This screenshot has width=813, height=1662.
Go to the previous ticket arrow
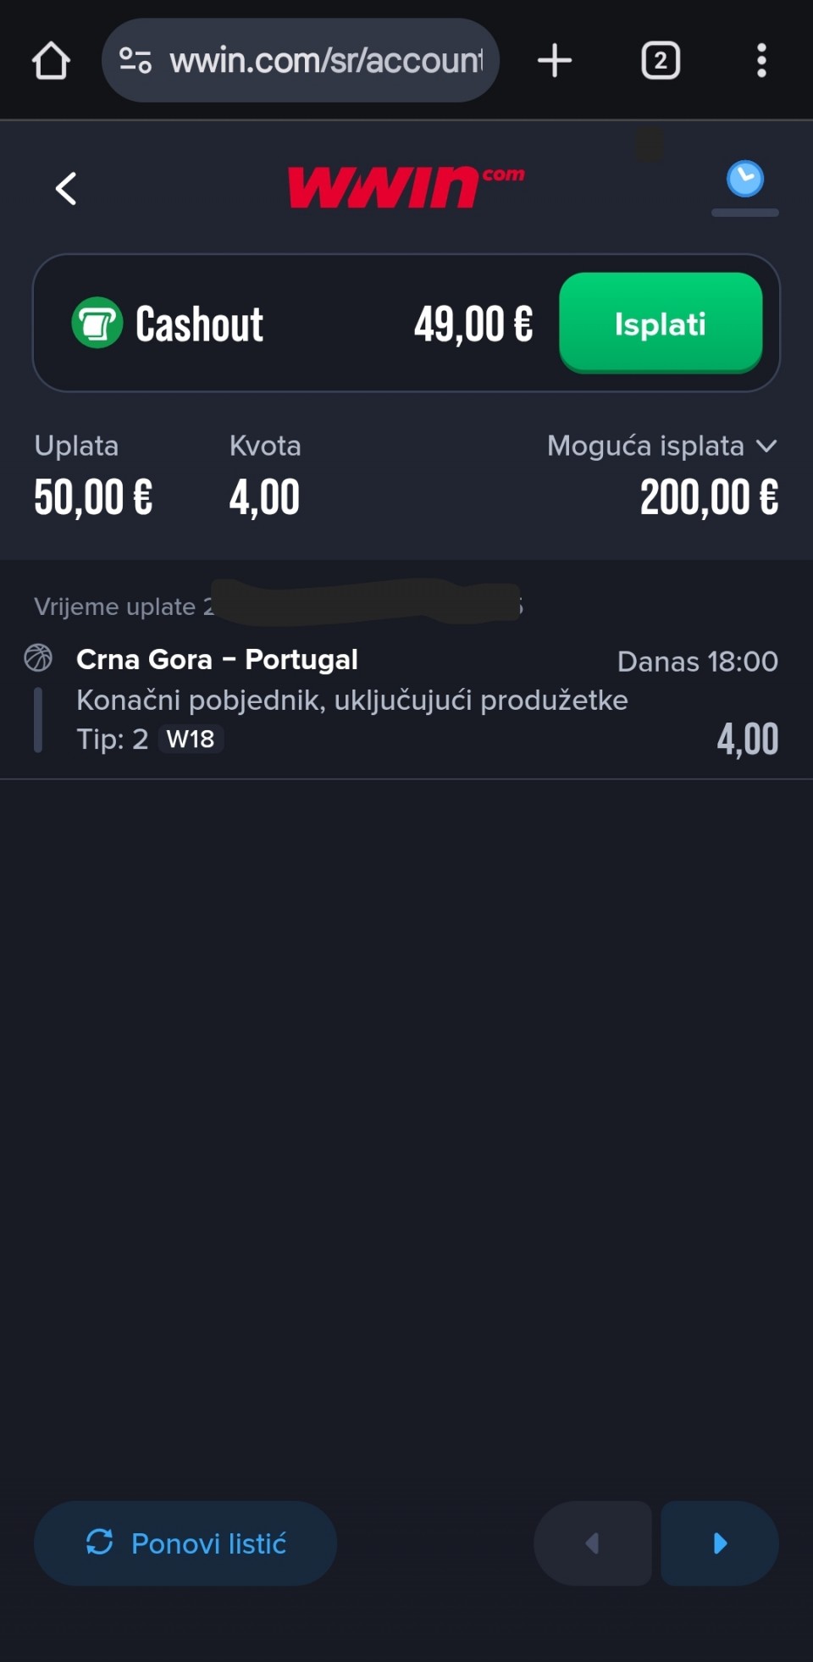(x=593, y=1543)
